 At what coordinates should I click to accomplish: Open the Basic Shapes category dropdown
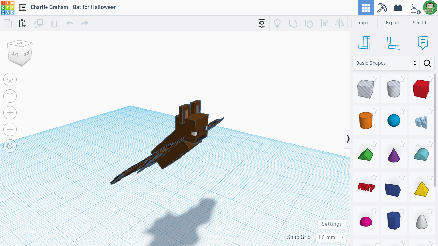(386, 63)
